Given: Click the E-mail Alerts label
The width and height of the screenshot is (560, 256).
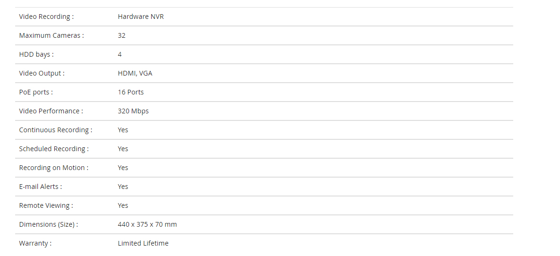Looking at the screenshot, I should point(40,187).
